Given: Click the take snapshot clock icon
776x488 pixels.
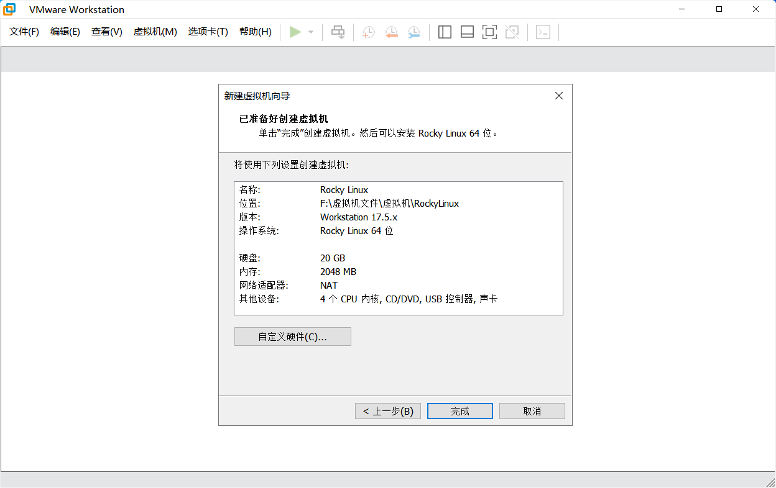Looking at the screenshot, I should pos(369,32).
